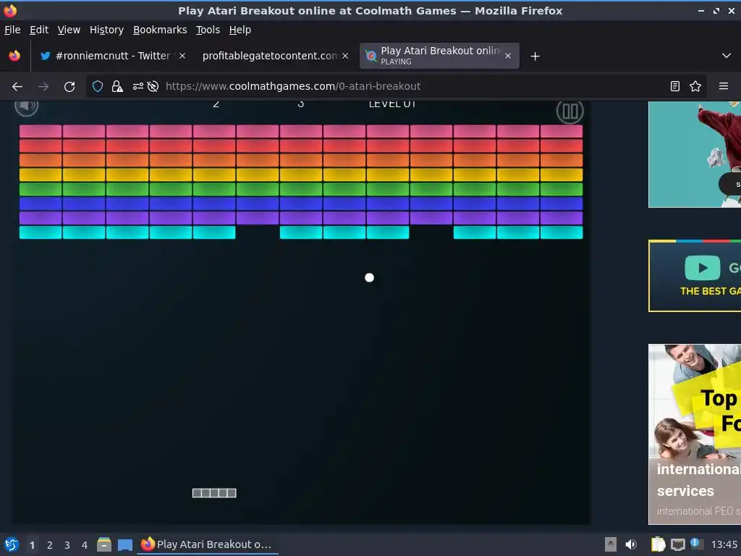741x556 pixels.
Task: Open the start menu bird icon
Action: [12, 544]
